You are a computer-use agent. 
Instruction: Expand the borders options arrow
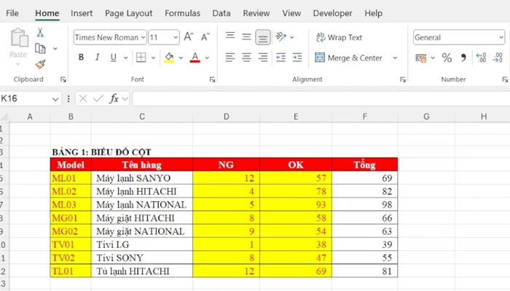pyautogui.click(x=153, y=58)
